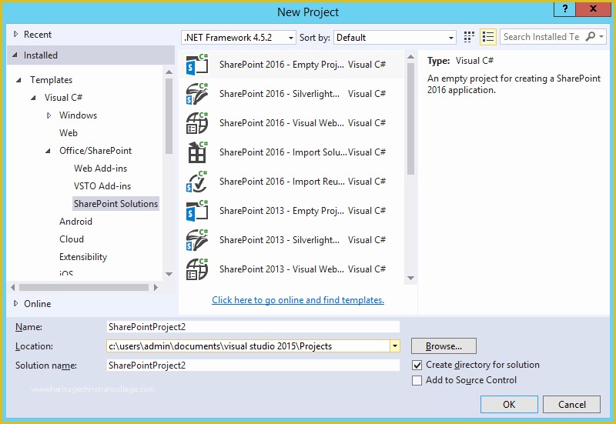Click the SharePoint 2016 Import Solution icon

(x=197, y=152)
